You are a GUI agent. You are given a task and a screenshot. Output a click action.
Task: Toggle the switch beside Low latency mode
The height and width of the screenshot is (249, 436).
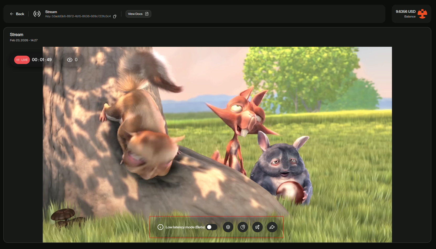pyautogui.click(x=212, y=227)
